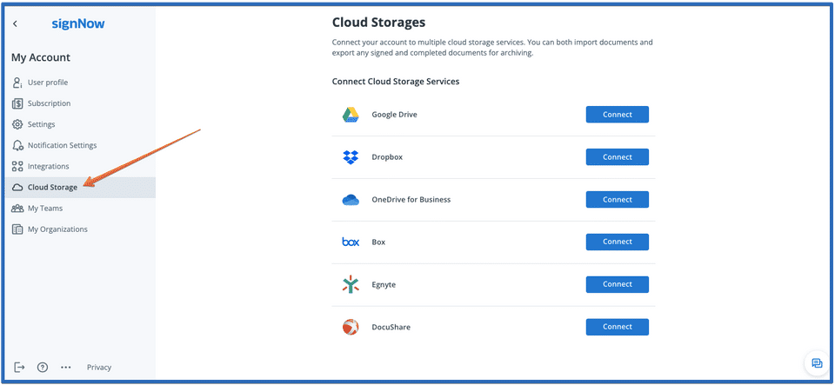The height and width of the screenshot is (385, 835).
Task: Click the Box logo icon
Action: [351, 242]
